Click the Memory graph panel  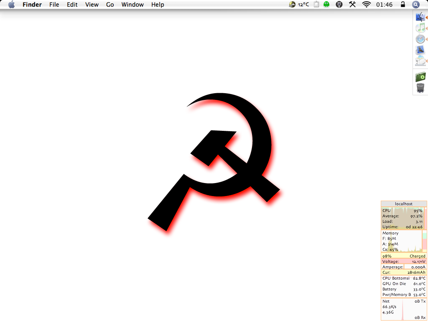[x=402, y=241]
